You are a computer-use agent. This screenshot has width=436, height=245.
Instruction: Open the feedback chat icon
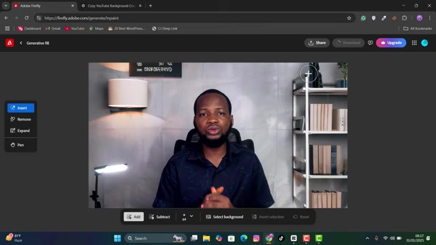point(371,43)
